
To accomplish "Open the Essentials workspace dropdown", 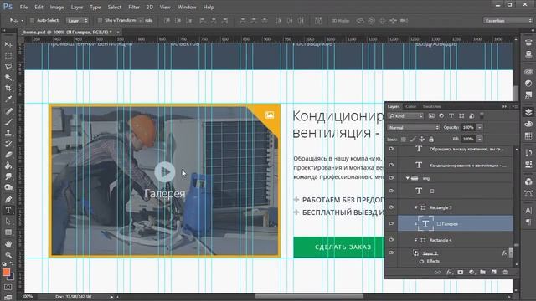I will pos(508,20).
